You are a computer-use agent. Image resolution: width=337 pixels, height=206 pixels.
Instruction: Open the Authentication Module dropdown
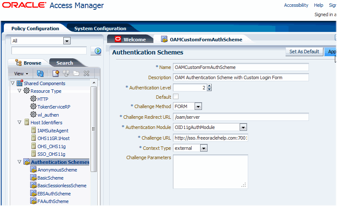(x=243, y=127)
